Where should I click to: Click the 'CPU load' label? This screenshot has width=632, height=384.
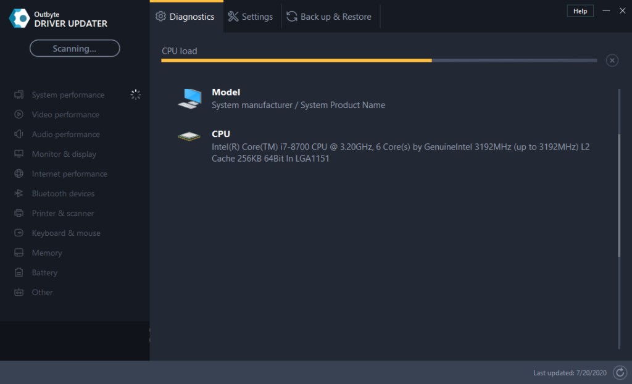(x=180, y=51)
